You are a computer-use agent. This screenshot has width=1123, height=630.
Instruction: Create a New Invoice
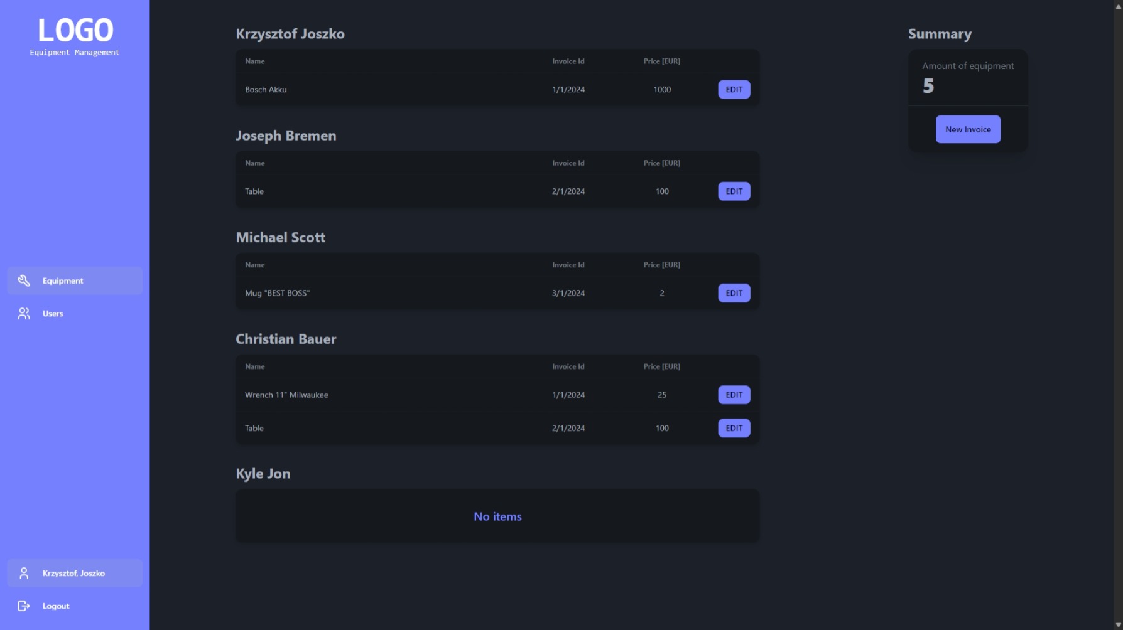[968, 129]
